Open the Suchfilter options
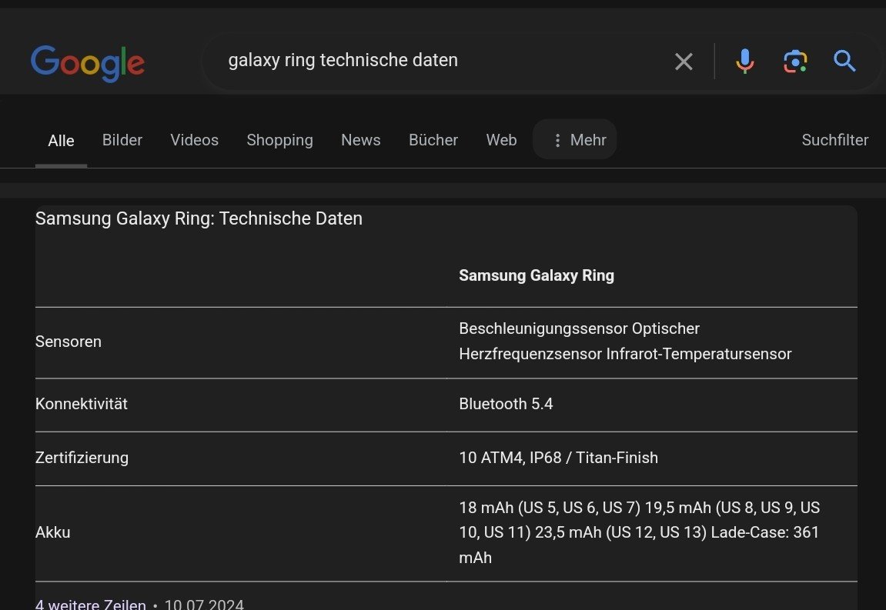 point(834,140)
